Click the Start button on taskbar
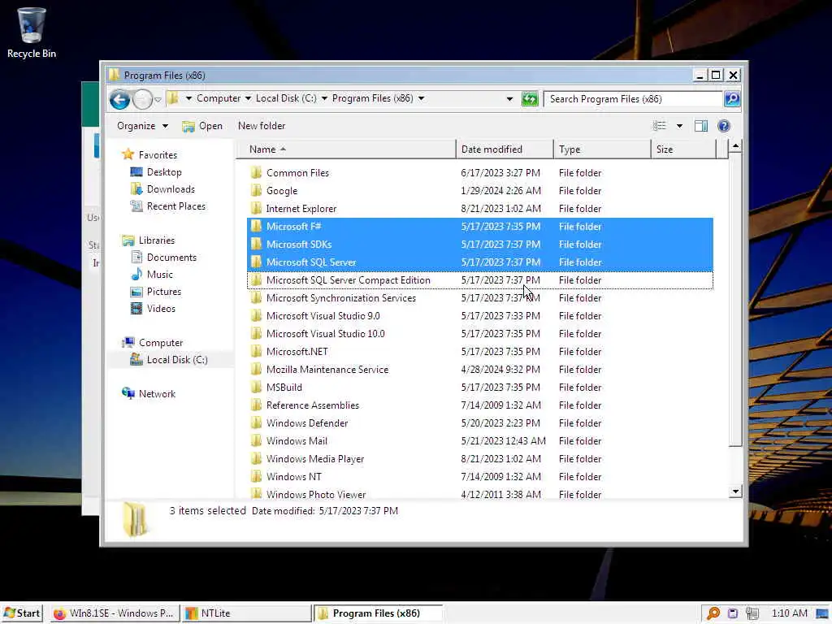 click(x=22, y=613)
